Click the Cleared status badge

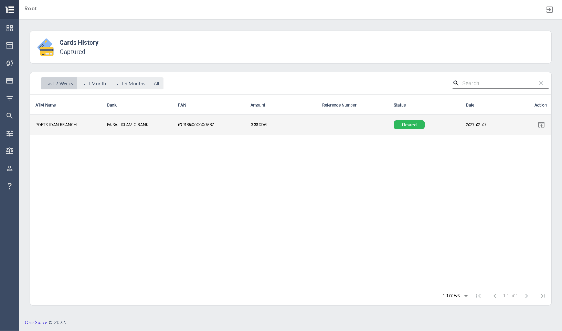pos(409,125)
